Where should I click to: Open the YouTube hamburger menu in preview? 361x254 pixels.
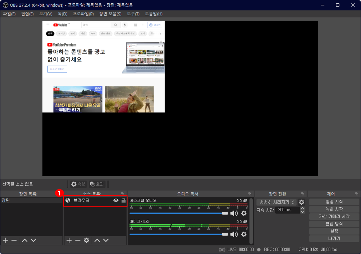pos(48,25)
